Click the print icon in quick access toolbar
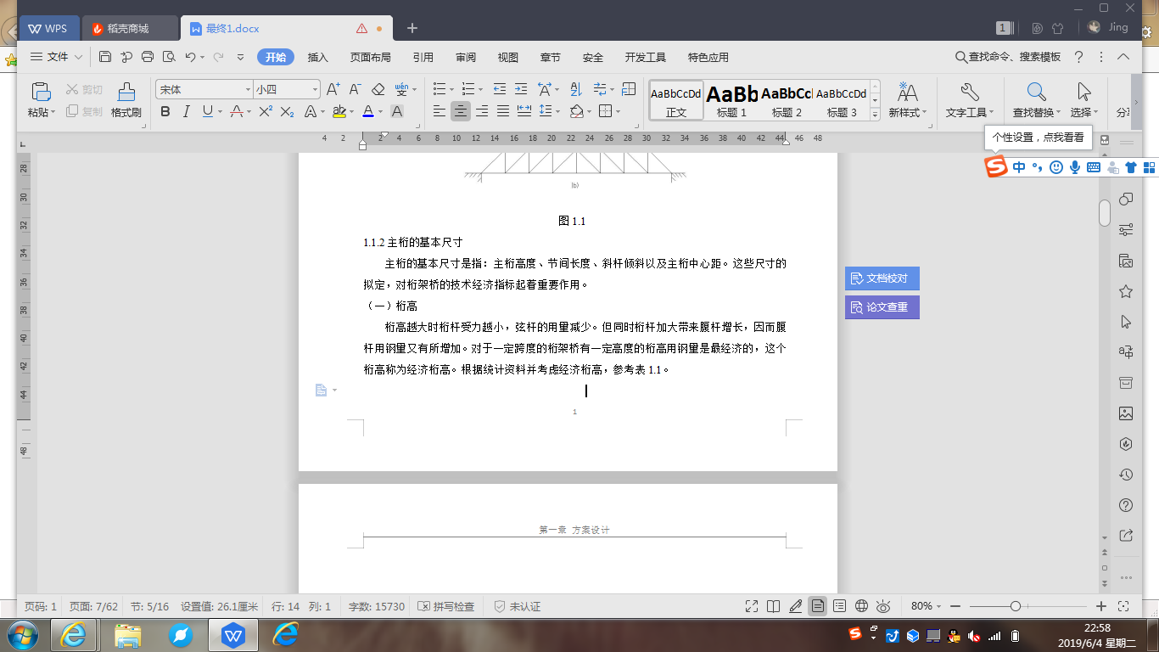Screen dimensions: 1159x652 click(148, 57)
